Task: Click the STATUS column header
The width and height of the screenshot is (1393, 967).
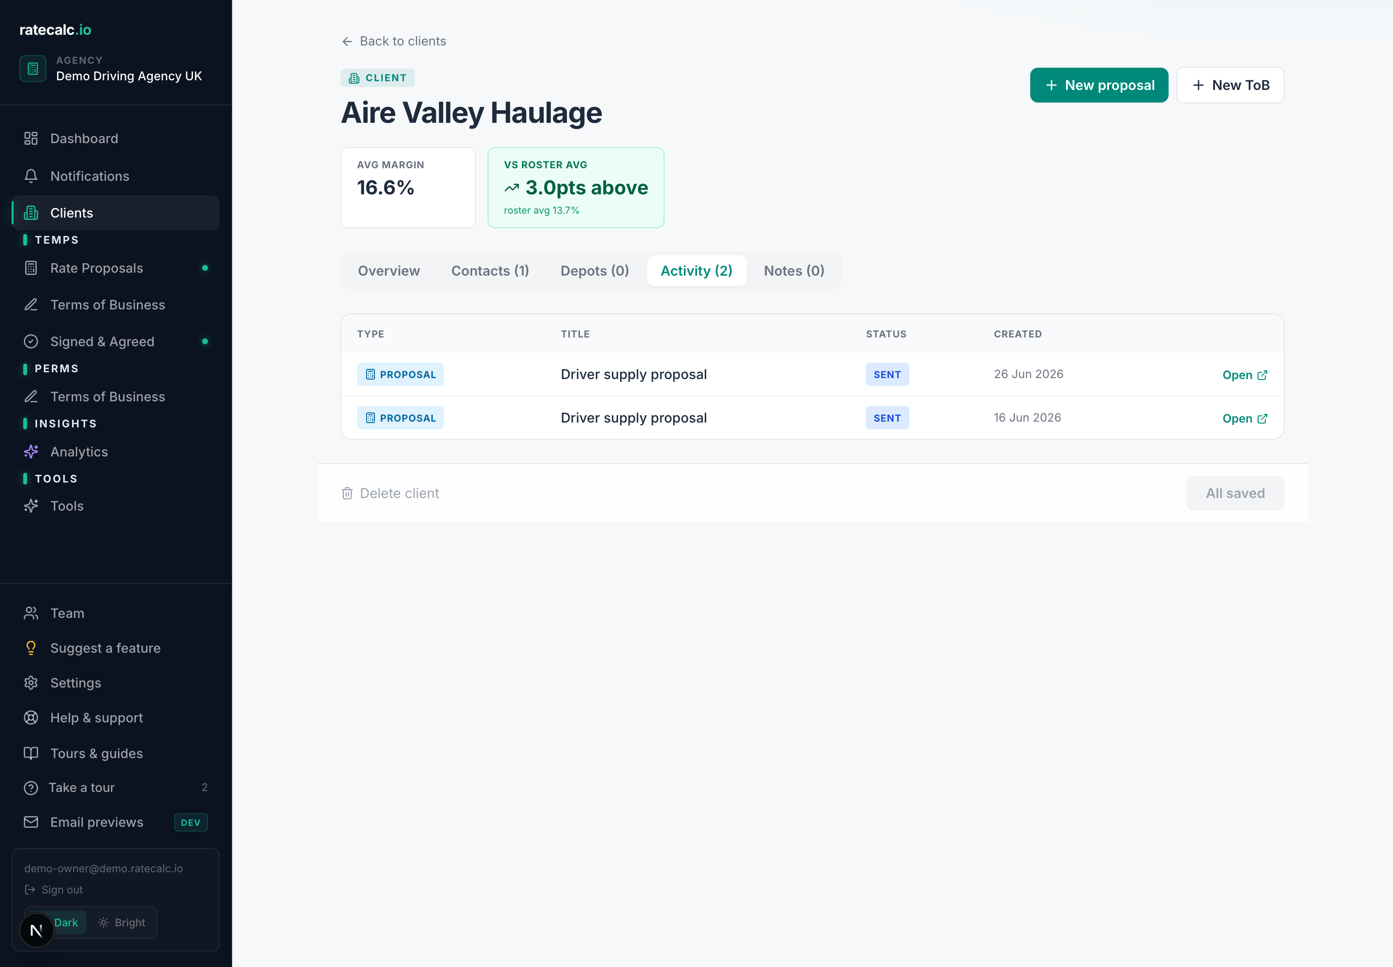Action: 886,334
